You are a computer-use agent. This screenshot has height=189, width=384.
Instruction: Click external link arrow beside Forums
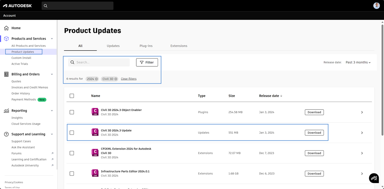(x=52, y=153)
